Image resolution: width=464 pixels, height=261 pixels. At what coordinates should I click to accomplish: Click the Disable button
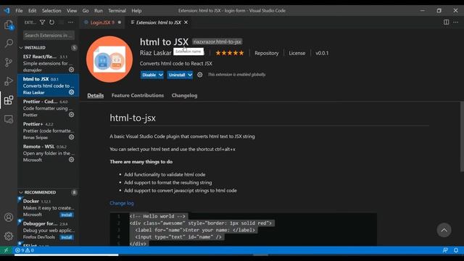(149, 75)
